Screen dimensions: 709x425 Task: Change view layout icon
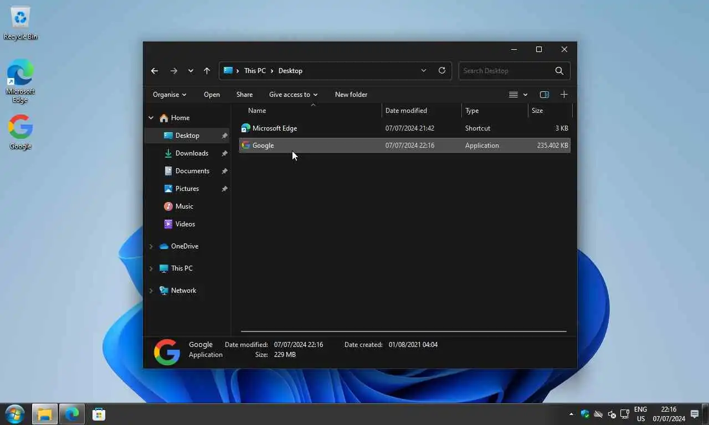pos(513,95)
